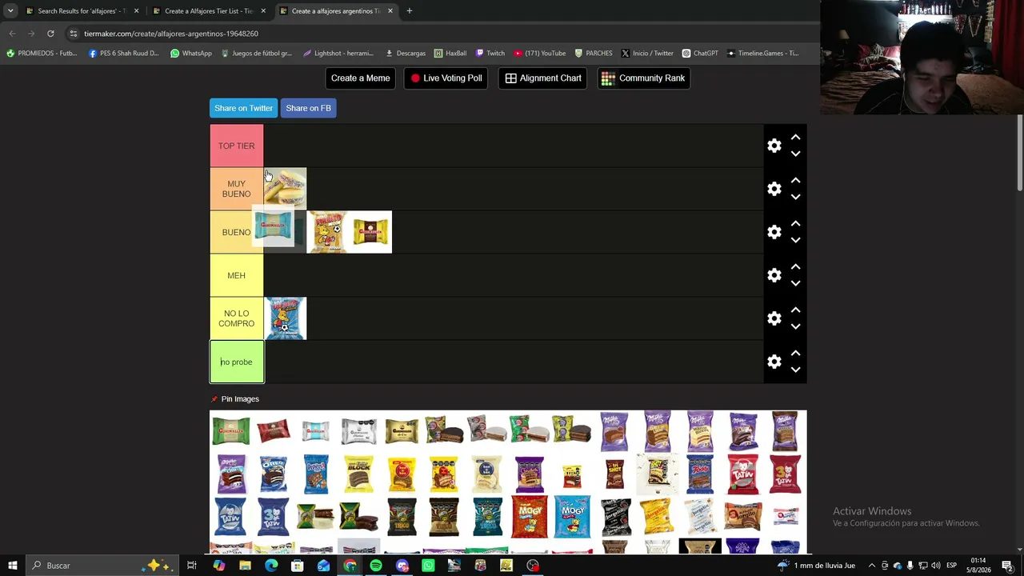Select the blue Mogy alfajor image
Screen dimensions: 1024x576
572,517
